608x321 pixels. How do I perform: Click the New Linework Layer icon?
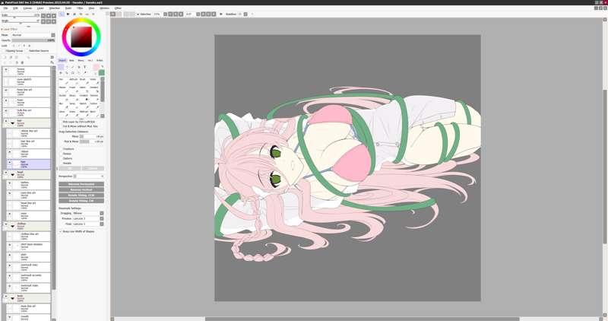point(11,57)
